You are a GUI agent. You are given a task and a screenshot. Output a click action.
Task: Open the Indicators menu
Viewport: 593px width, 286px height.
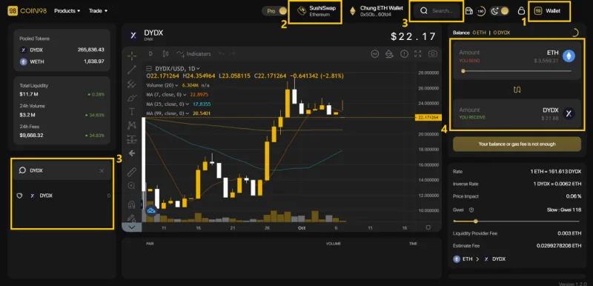click(x=193, y=54)
